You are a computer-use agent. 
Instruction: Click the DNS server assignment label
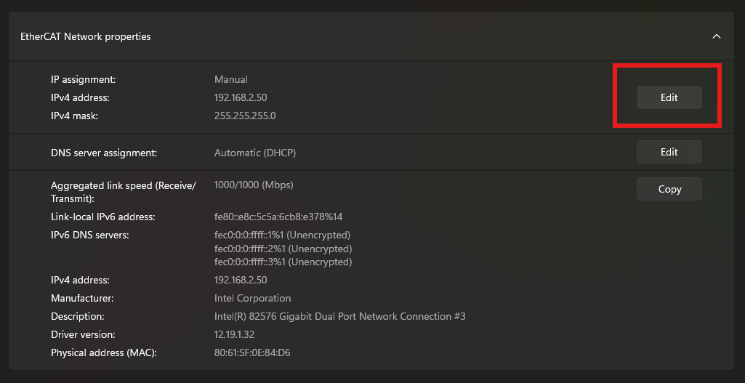(104, 153)
